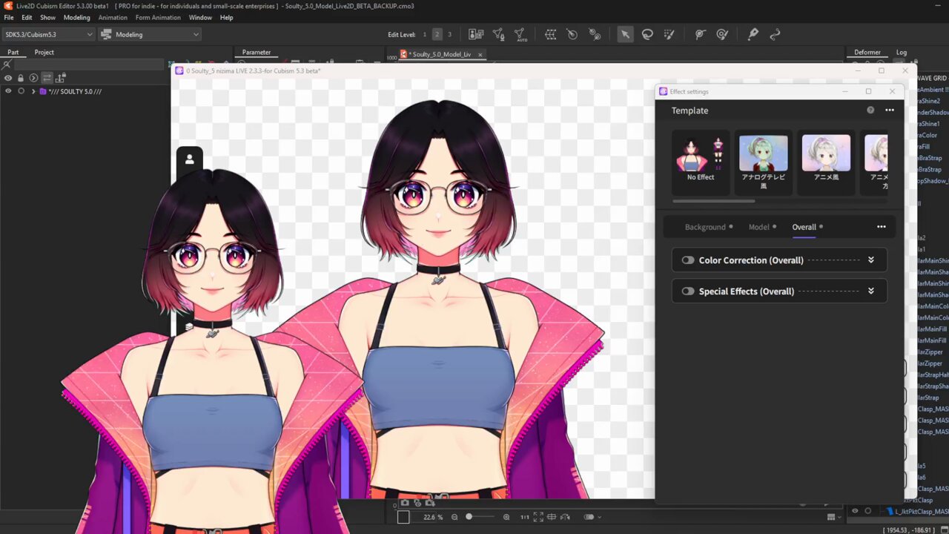Open help in Effect settings Template header
Image resolution: width=949 pixels, height=534 pixels.
[870, 111]
